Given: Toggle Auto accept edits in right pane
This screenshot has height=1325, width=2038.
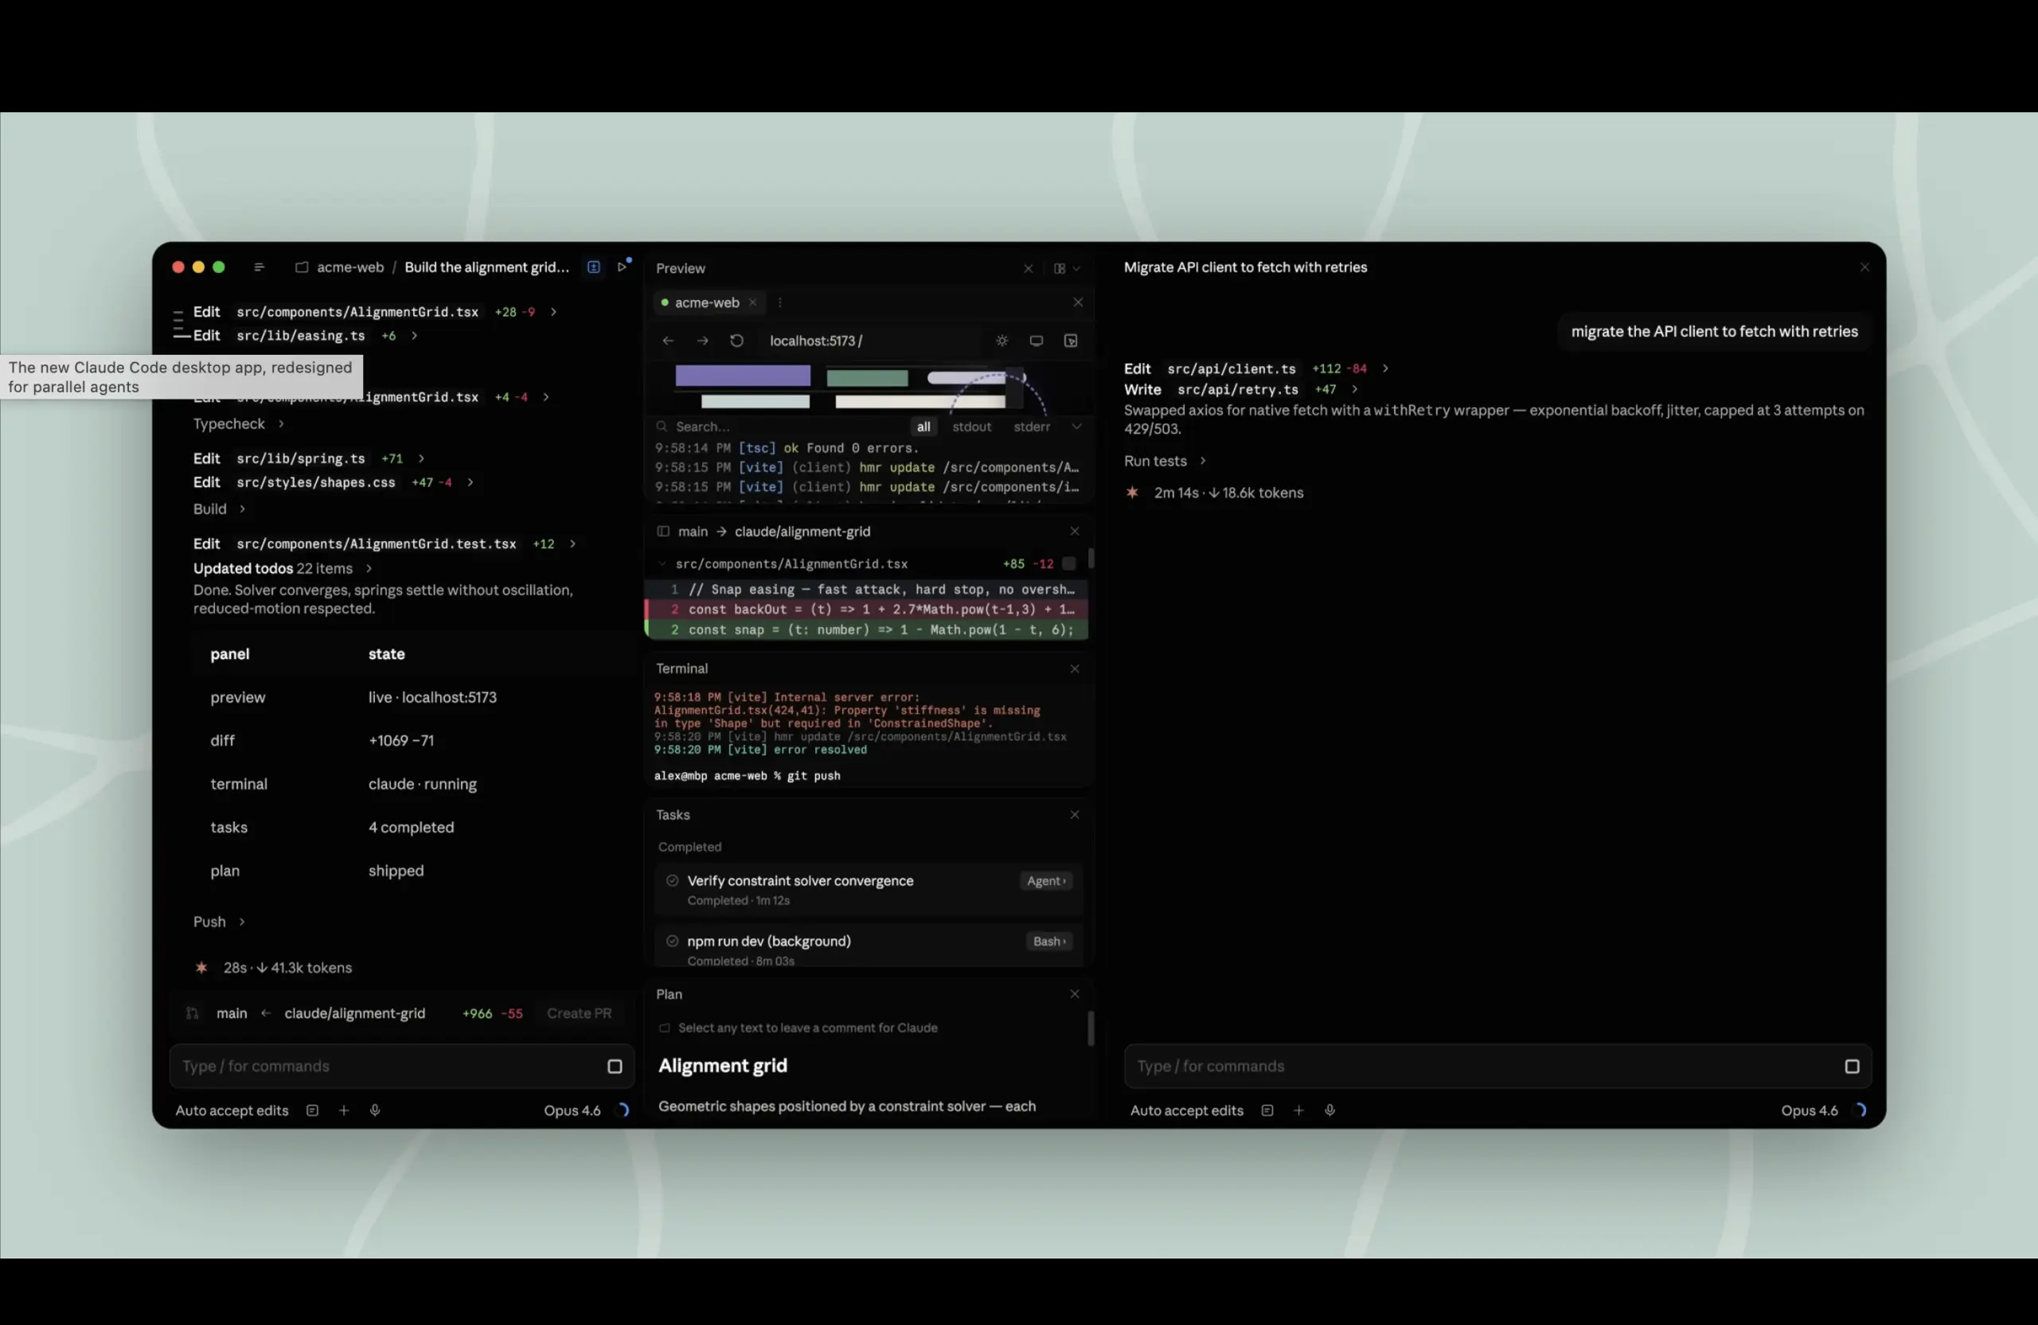Looking at the screenshot, I should click(x=1186, y=1110).
